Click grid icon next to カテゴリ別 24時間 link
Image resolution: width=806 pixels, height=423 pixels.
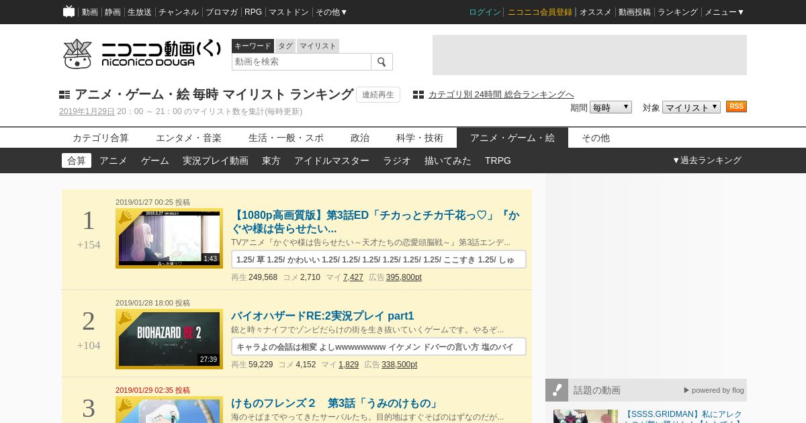coord(418,95)
